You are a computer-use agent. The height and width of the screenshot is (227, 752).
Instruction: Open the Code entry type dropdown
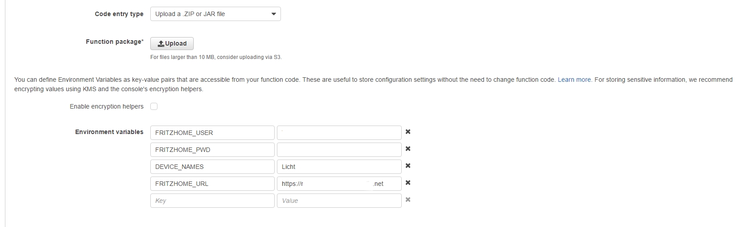[215, 14]
